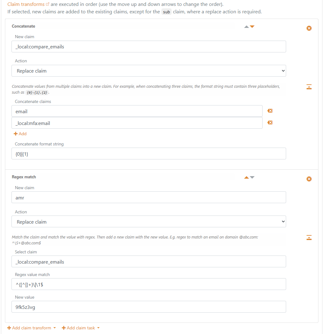The height and width of the screenshot is (334, 324).
Task: Collapse the Regex match description panel
Action: 309,238
